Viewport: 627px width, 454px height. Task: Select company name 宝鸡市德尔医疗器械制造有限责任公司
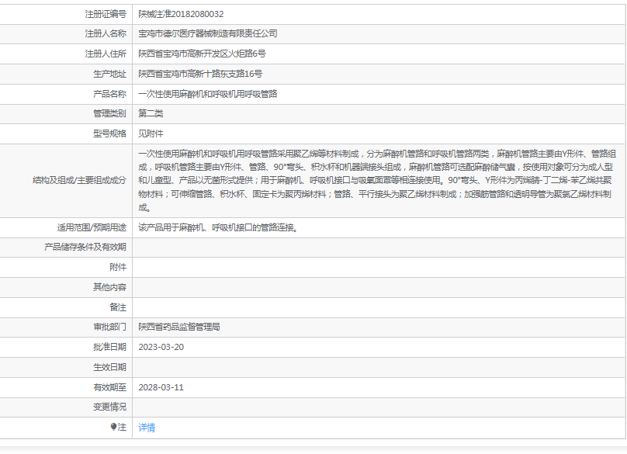pos(207,33)
